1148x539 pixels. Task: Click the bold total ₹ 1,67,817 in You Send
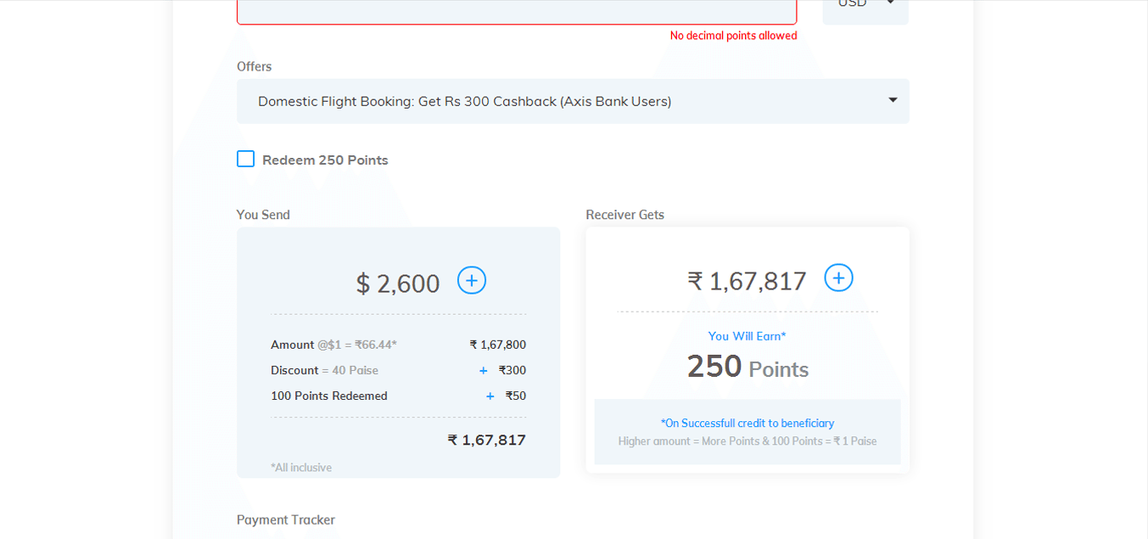(x=487, y=440)
